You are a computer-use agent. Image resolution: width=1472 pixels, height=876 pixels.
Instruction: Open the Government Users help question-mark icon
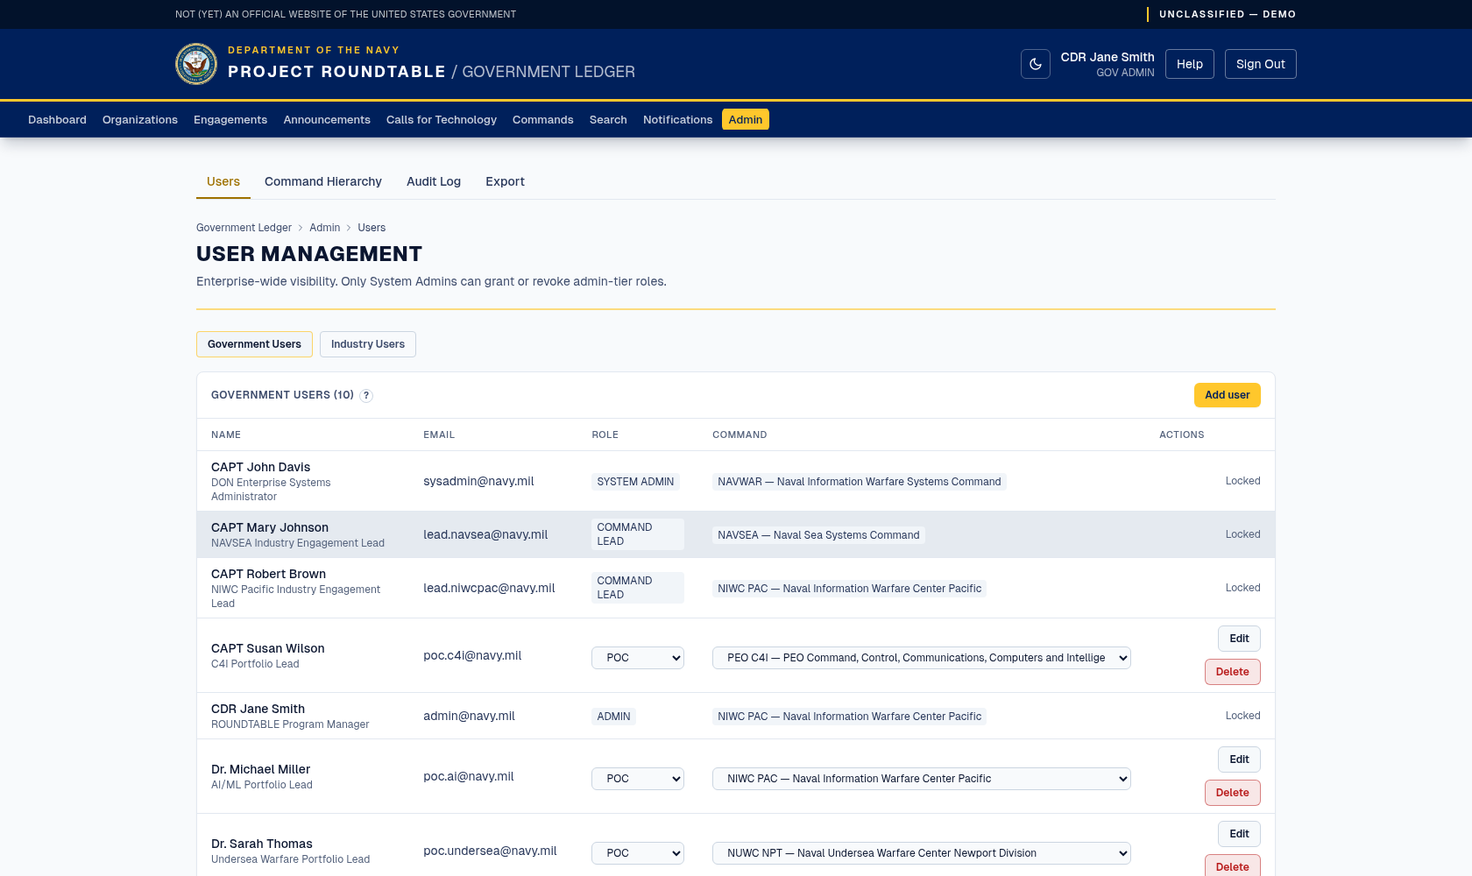[x=366, y=396]
